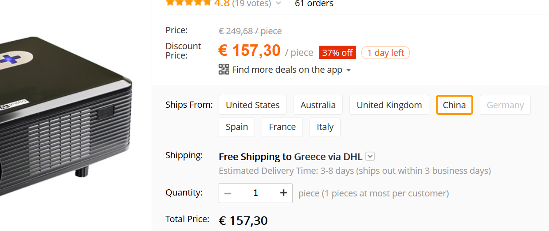The height and width of the screenshot is (231, 549).
Task: Expand the votes rating dropdown arrow
Action: [x=278, y=4]
